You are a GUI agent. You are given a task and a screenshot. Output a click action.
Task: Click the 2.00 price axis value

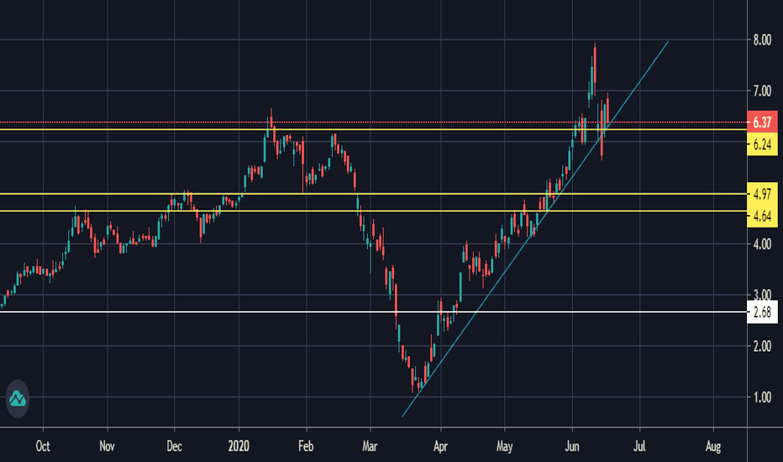[x=762, y=346]
